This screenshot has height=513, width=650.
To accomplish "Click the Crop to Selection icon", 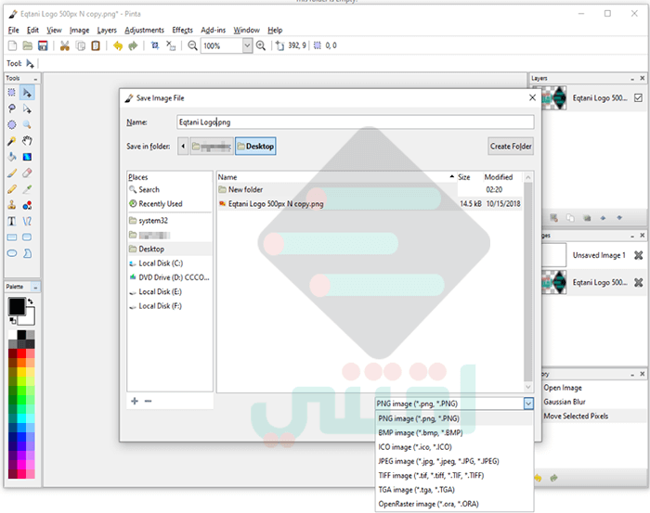I will point(155,45).
